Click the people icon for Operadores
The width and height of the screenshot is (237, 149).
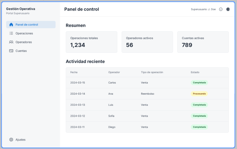coord(11,42)
